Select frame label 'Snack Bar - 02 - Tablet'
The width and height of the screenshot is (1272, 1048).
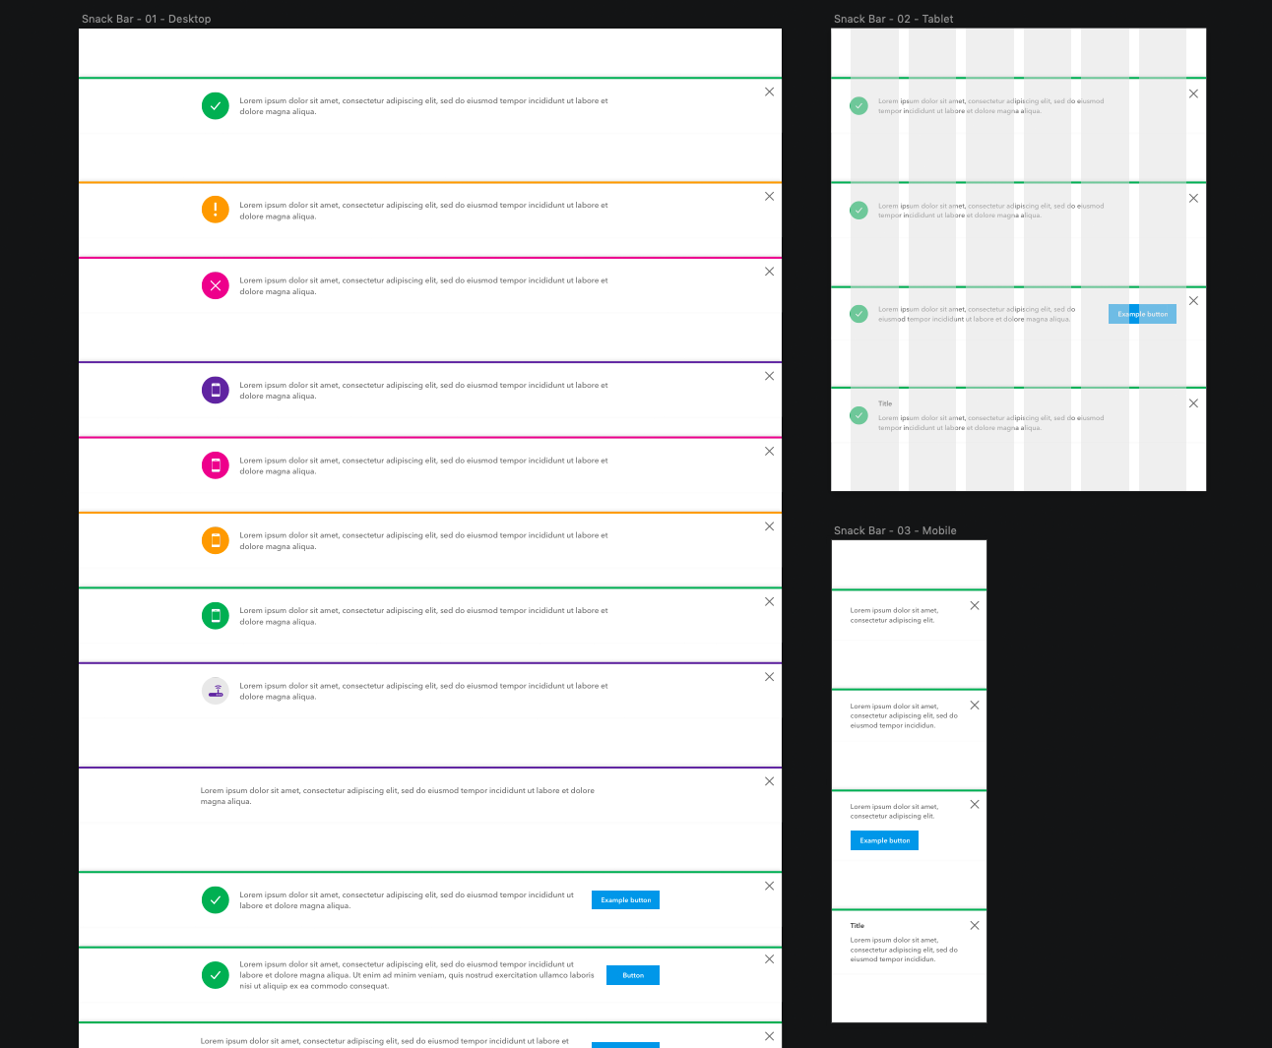click(x=893, y=19)
